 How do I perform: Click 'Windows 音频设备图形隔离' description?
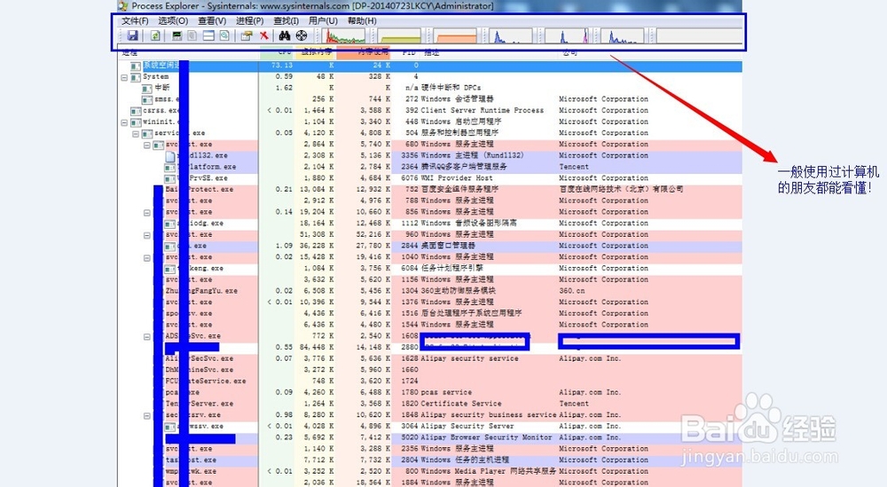(468, 224)
